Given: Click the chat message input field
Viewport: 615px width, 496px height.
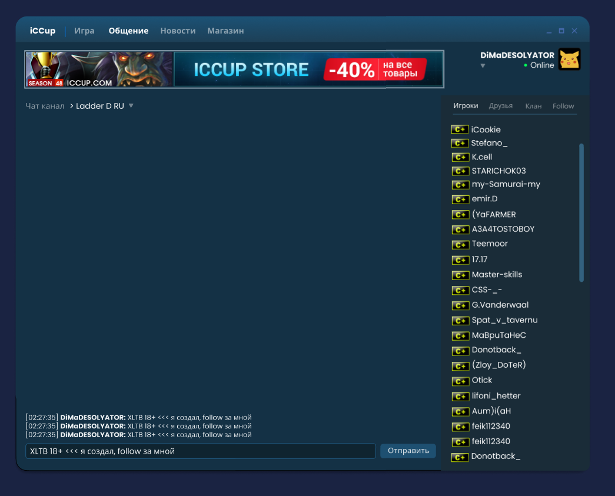Looking at the screenshot, I should coord(201,451).
